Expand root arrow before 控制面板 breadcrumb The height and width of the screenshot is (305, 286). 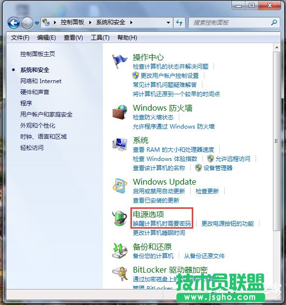55,23
